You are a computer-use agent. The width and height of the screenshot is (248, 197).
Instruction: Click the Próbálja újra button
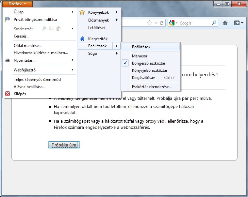(64, 145)
